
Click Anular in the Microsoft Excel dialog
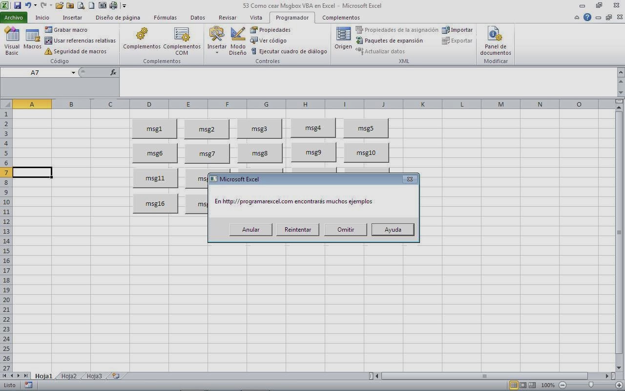[x=251, y=230]
